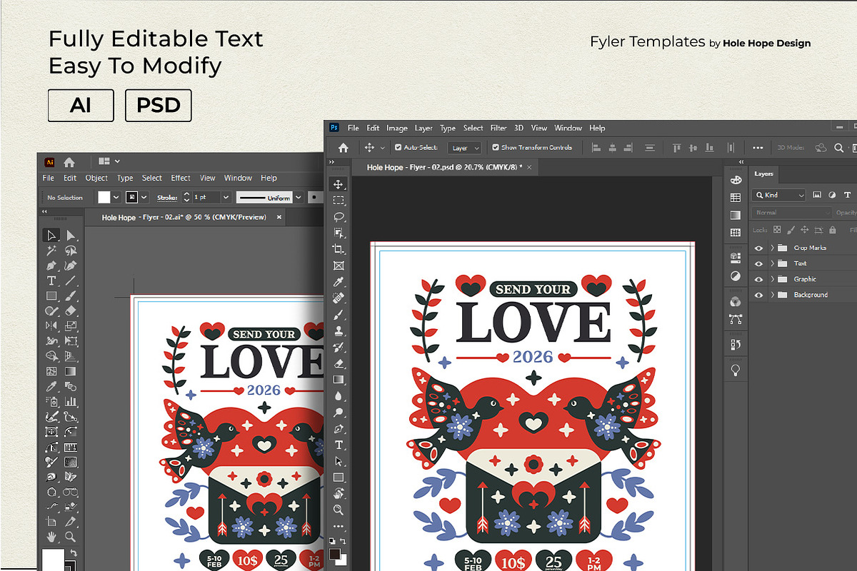Select Illustrator's Pen tool

[51, 266]
